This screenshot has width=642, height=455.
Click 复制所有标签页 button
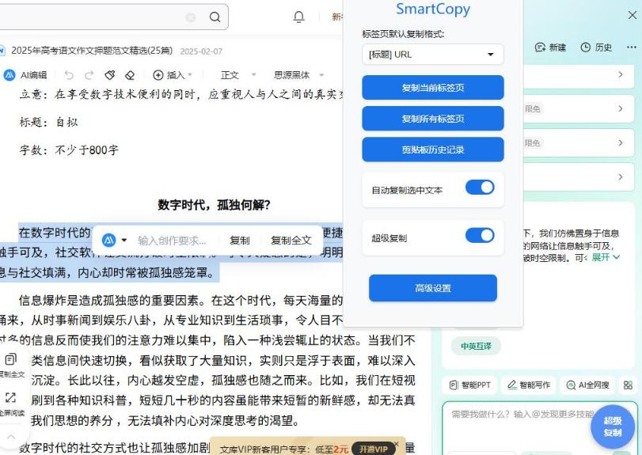(x=433, y=119)
